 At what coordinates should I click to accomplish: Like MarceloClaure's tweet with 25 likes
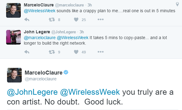[76, 20]
